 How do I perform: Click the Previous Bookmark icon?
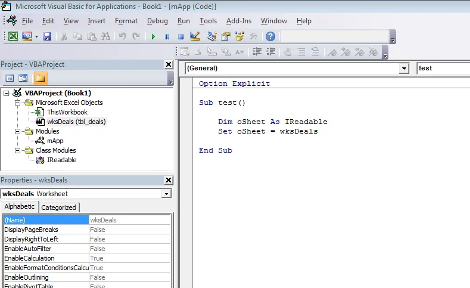pos(360,52)
